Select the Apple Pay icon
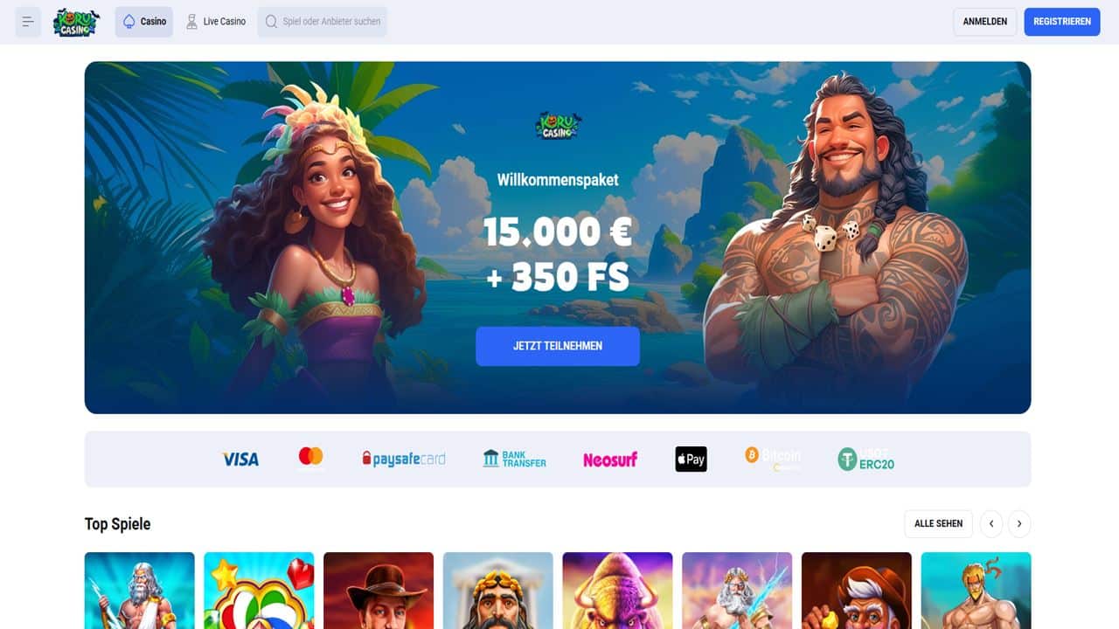The width and height of the screenshot is (1119, 629). coord(691,459)
